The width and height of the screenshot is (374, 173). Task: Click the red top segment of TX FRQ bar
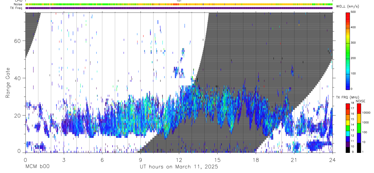pyautogui.click(x=348, y=106)
